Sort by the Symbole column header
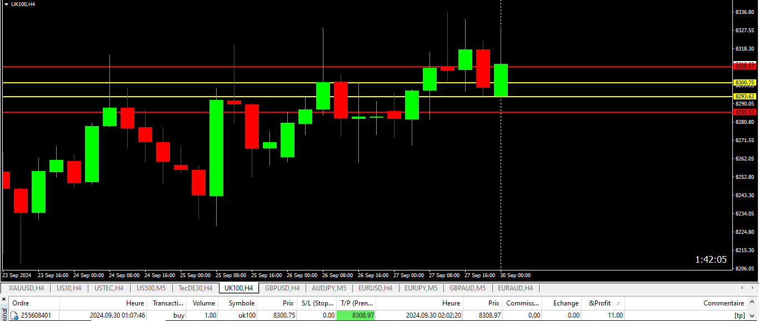The image size is (759, 321). point(238,303)
